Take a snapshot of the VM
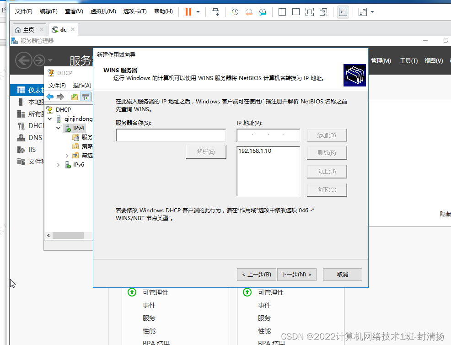The image size is (451, 345). pos(235,12)
